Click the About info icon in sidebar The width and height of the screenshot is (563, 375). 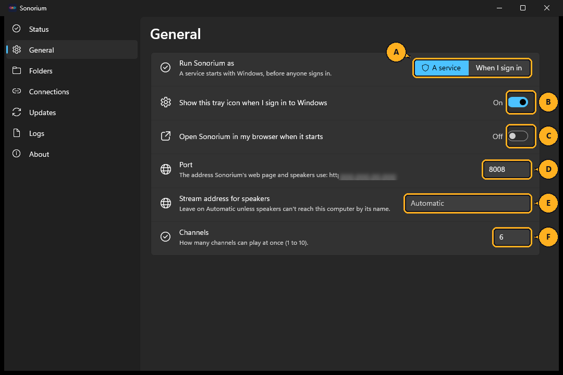[x=17, y=154]
